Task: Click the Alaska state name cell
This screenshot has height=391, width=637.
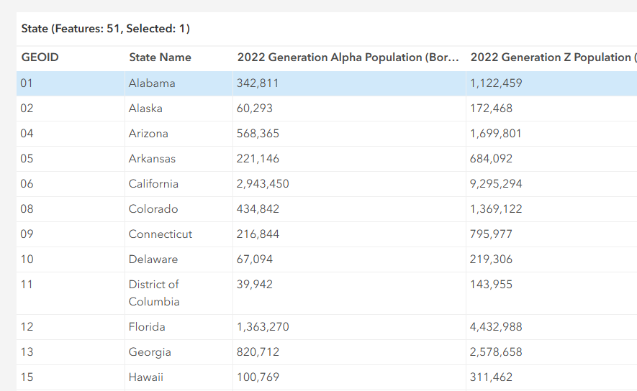Action: click(x=145, y=109)
